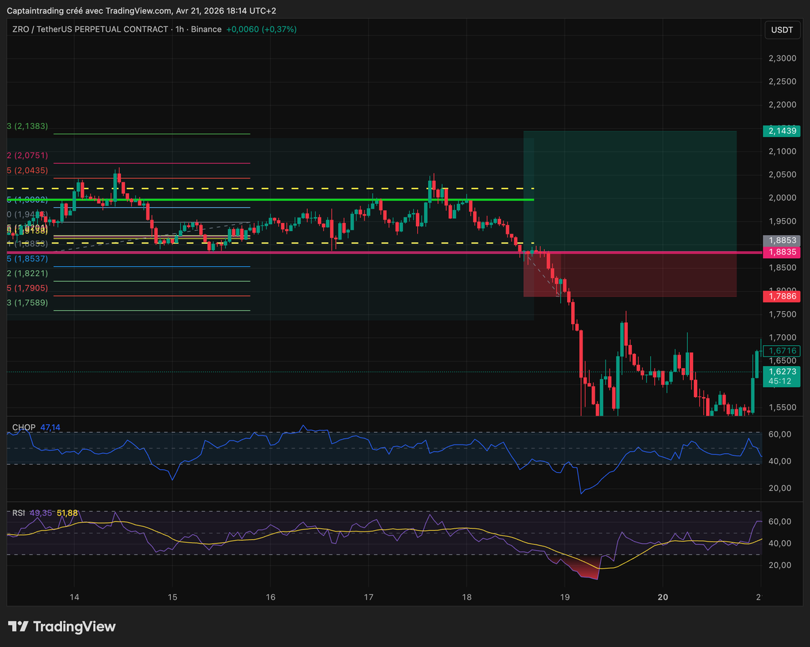
Task: Select the green 2,1439 target price label
Action: [781, 130]
